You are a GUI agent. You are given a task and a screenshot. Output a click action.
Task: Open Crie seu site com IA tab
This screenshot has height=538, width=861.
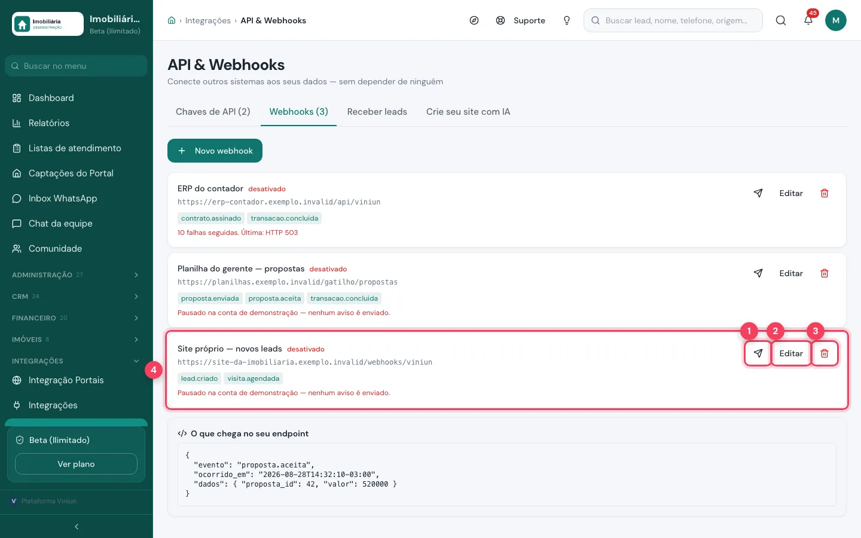(x=468, y=112)
